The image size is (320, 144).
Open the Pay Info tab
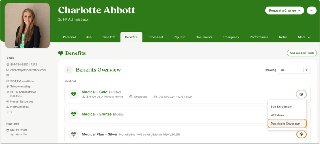point(179,37)
